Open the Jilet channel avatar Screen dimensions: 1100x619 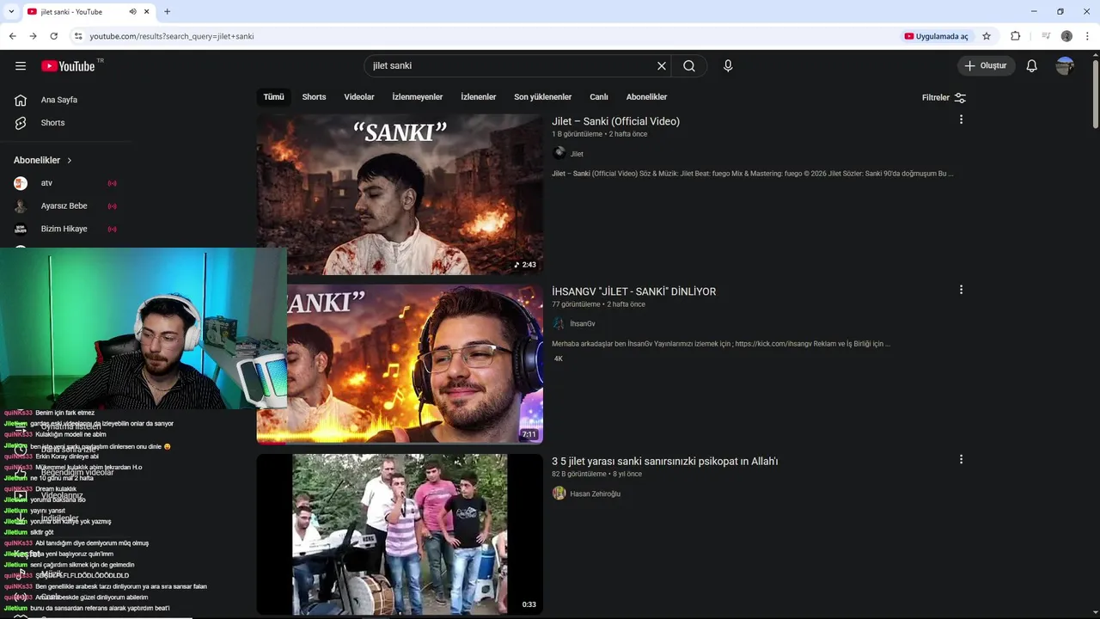tap(559, 153)
